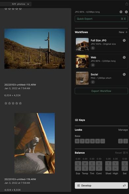Select the dog in tent photo
129x194 pixels.
35,143
